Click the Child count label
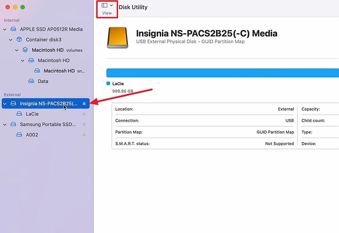The height and width of the screenshot is (233, 339). tap(313, 121)
